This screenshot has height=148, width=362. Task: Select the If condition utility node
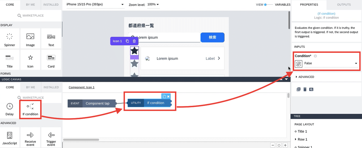pos(150,103)
